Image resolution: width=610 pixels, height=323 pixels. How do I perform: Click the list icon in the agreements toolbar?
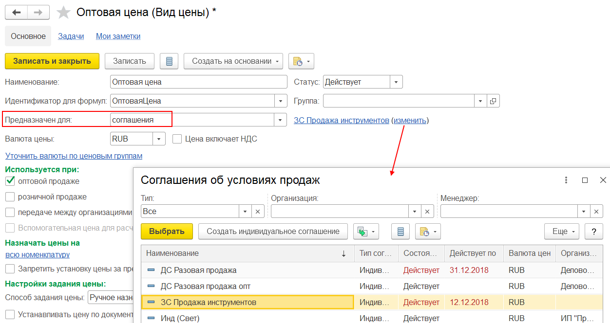click(400, 232)
